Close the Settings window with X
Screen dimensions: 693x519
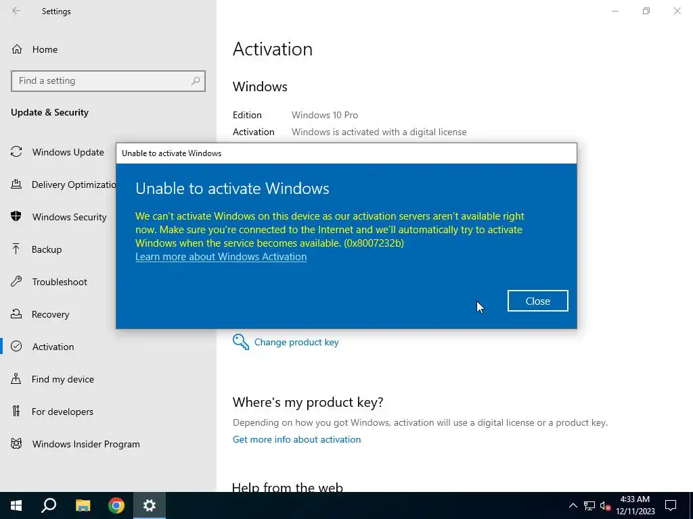677,11
